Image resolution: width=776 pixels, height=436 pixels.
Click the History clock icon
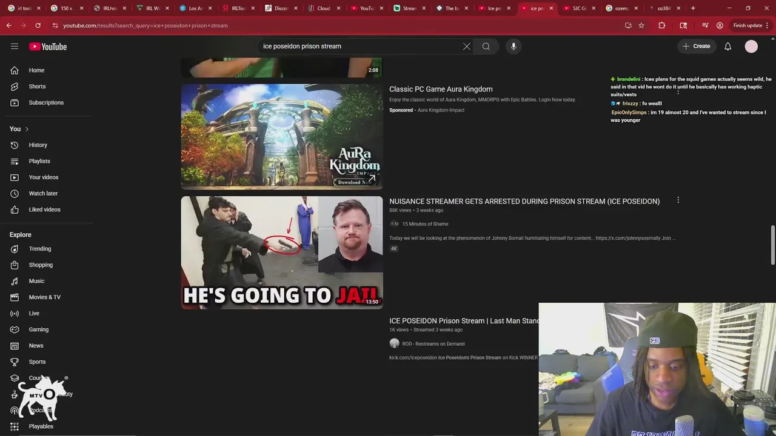pos(15,145)
